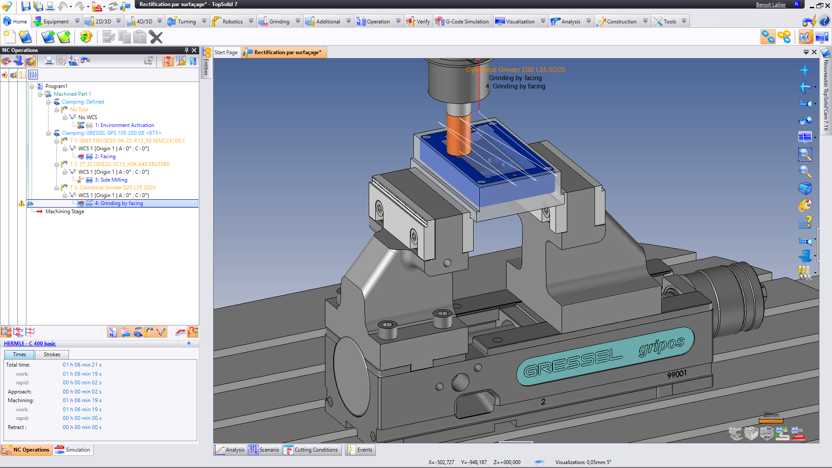Screen dimensions: 832x468
Task: Open the HERMLE - C 400 basic link
Action: (x=30, y=344)
